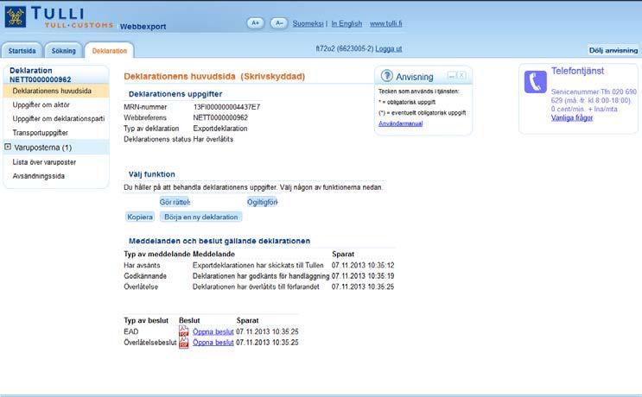Minimize the Anvisning help panel

click(x=452, y=76)
